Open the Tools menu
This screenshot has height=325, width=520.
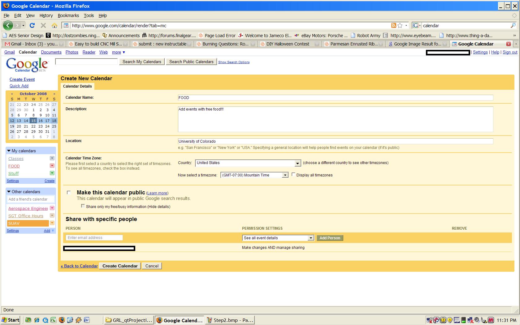pos(89,15)
